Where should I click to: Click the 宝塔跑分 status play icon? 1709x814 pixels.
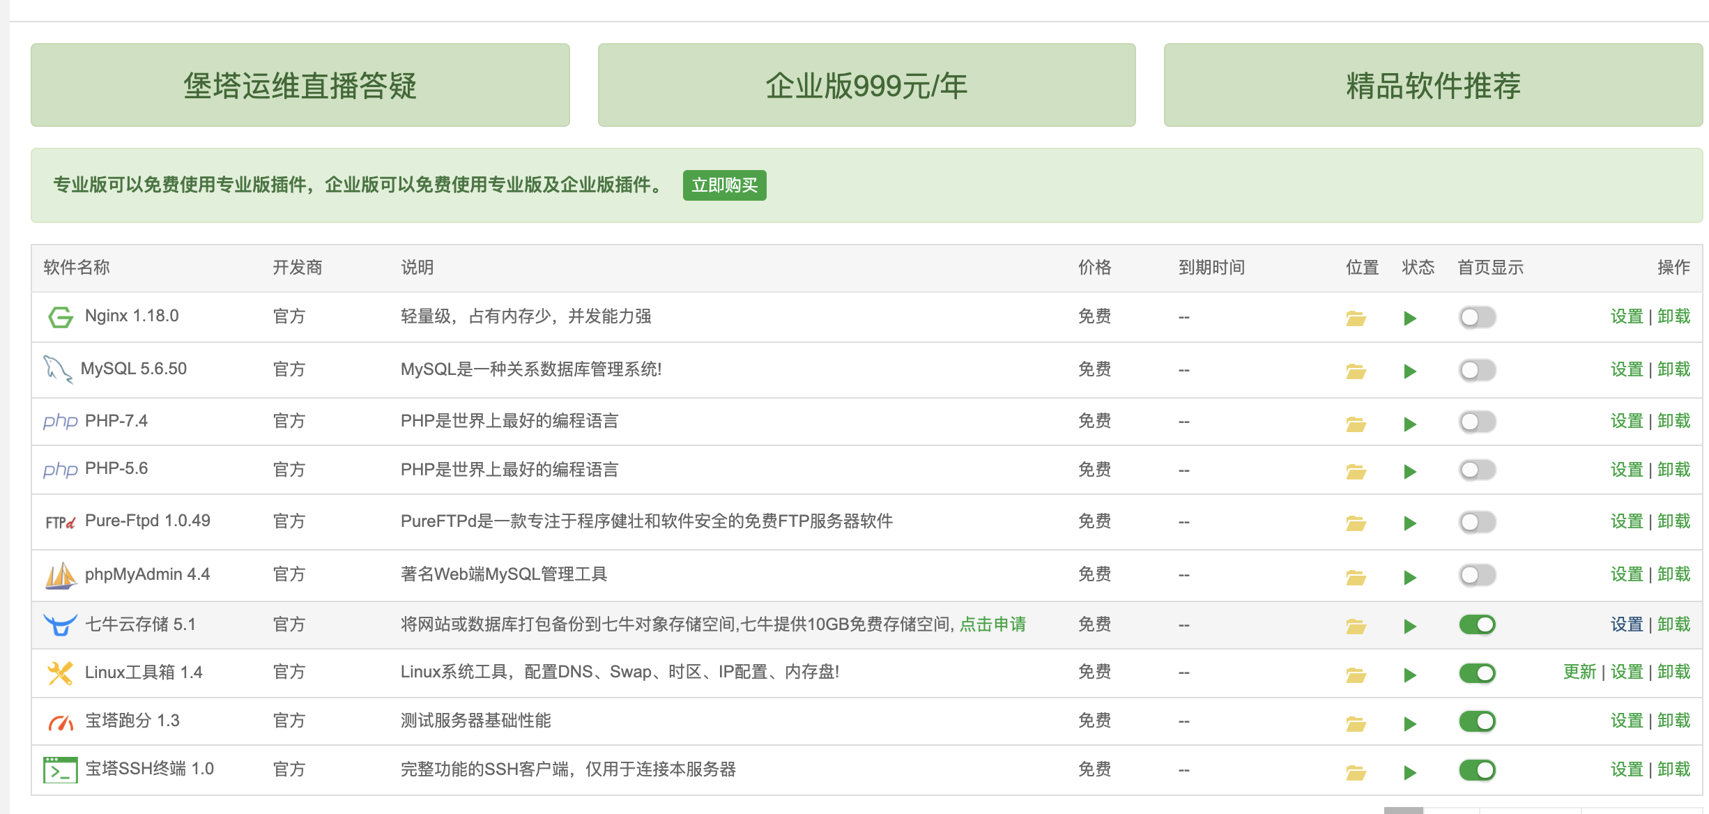click(1410, 724)
